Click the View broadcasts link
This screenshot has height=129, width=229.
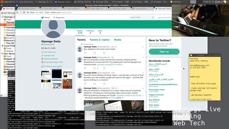pyautogui.click(x=51, y=59)
